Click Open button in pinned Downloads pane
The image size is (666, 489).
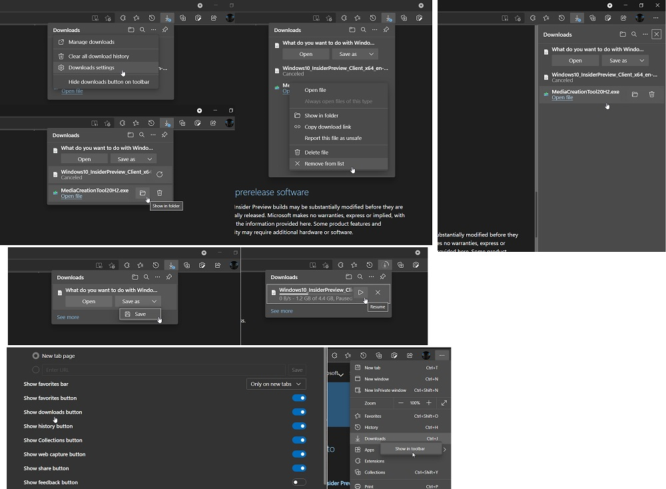[x=575, y=61]
